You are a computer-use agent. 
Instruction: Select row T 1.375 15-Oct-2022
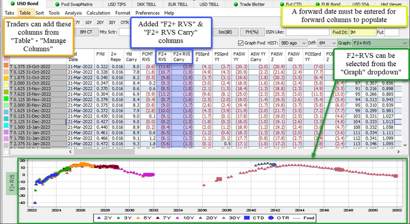click(x=38, y=66)
